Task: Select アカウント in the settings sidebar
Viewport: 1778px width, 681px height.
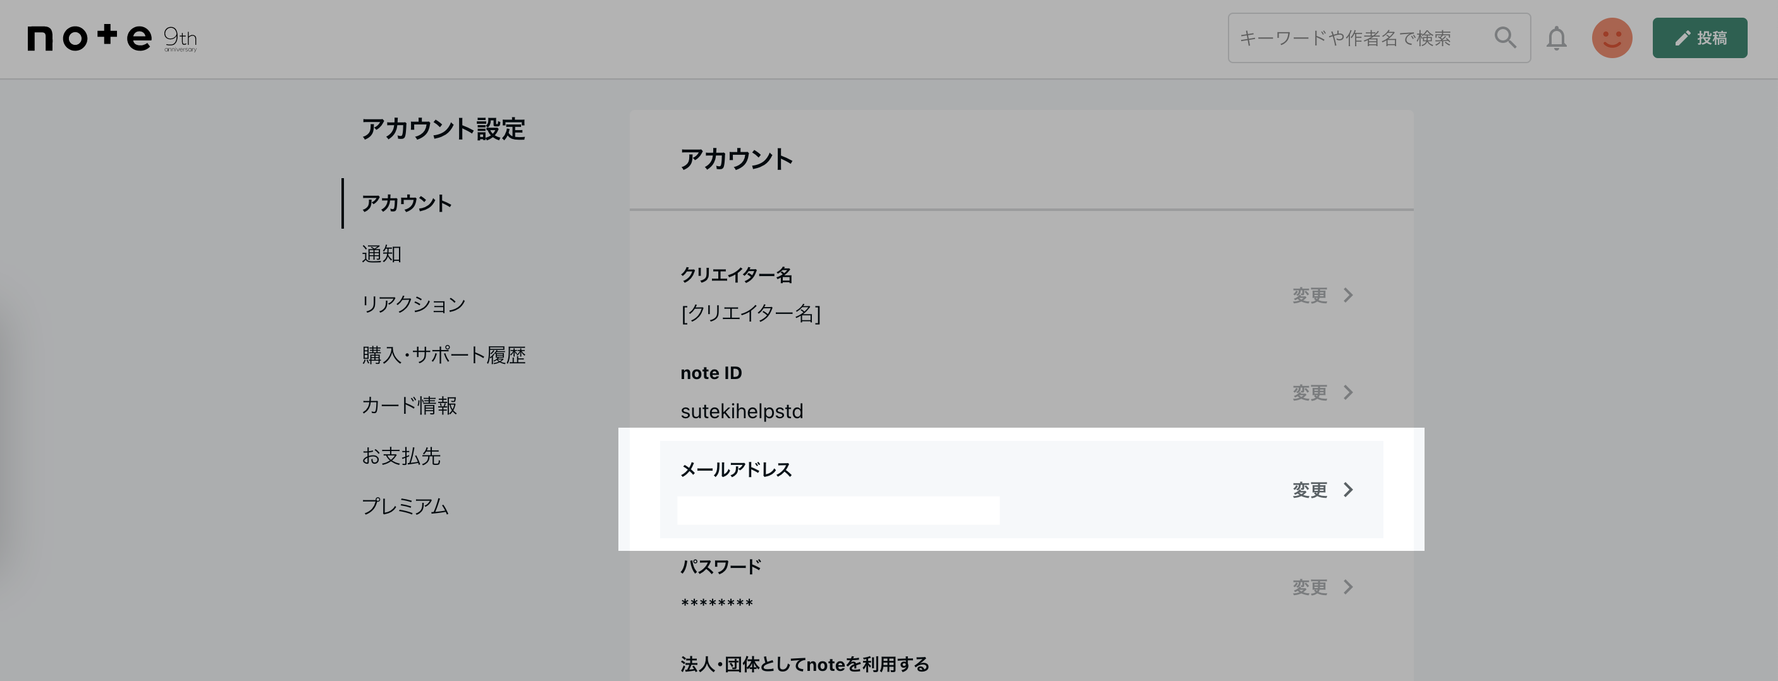Action: click(x=407, y=203)
